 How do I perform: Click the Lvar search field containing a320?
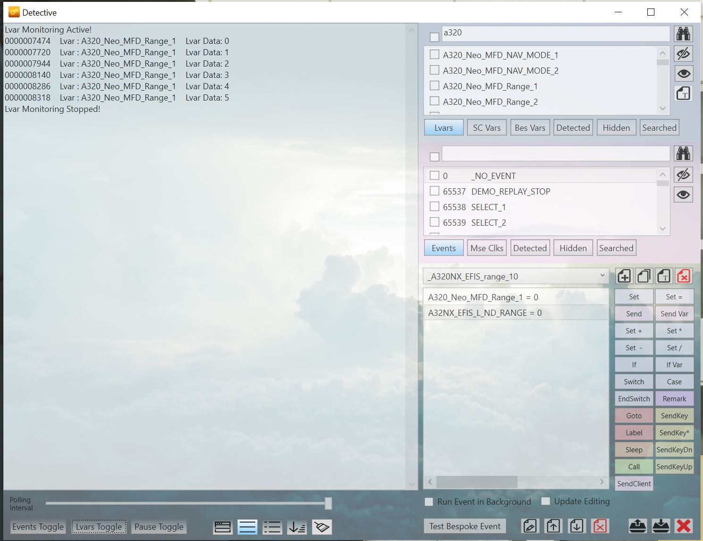pos(555,33)
